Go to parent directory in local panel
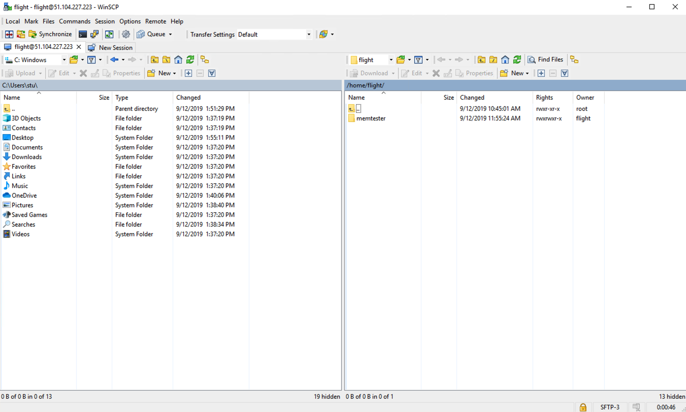Viewport: 686px width, 412px height. [154, 60]
